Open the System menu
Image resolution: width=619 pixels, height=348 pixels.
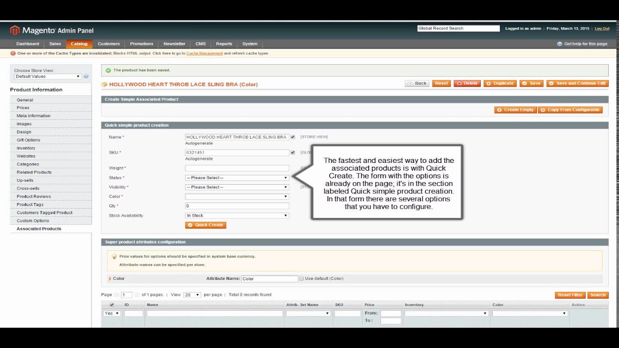(x=250, y=44)
